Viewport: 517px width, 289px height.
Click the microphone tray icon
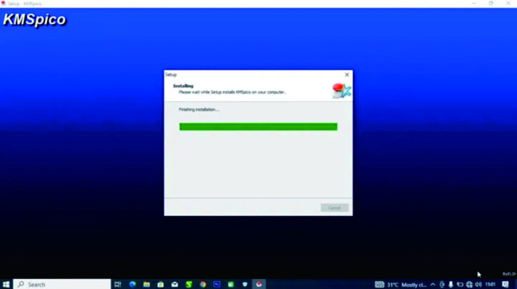(x=451, y=284)
